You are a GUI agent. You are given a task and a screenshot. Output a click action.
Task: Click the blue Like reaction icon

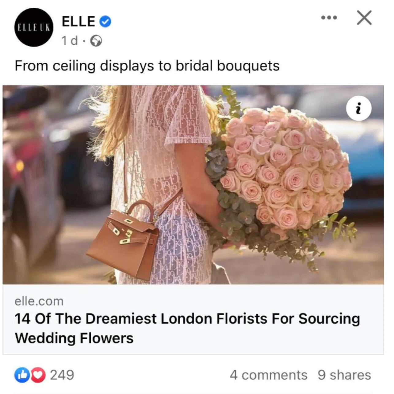click(x=22, y=375)
